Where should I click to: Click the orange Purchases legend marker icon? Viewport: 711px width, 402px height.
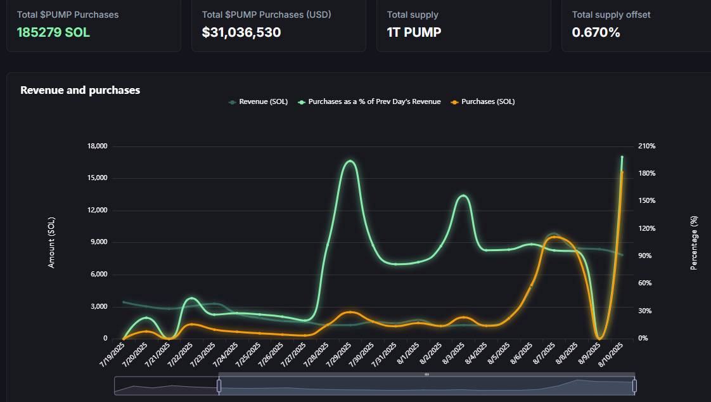click(454, 101)
